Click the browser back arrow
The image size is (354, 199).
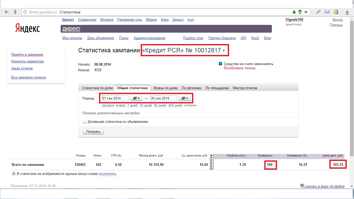(x=7, y=12)
